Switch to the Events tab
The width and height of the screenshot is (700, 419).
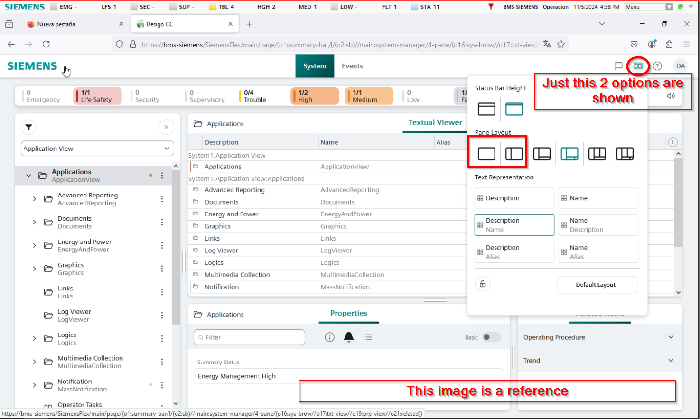pyautogui.click(x=352, y=66)
